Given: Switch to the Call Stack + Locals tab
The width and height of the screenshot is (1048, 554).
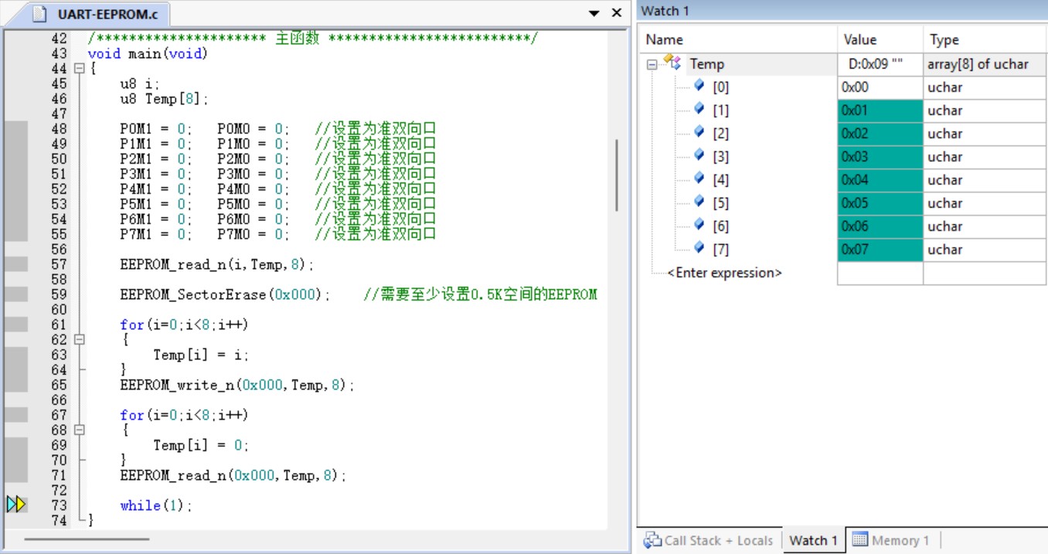Looking at the screenshot, I should tap(709, 540).
